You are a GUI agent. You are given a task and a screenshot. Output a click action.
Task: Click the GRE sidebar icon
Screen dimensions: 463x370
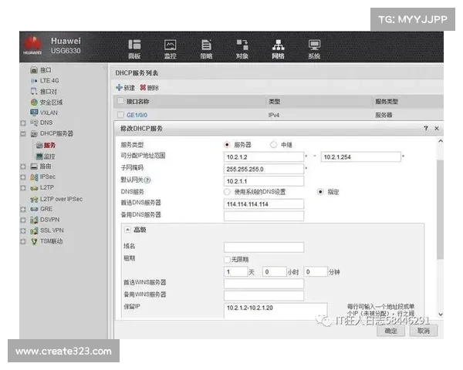click(x=34, y=209)
